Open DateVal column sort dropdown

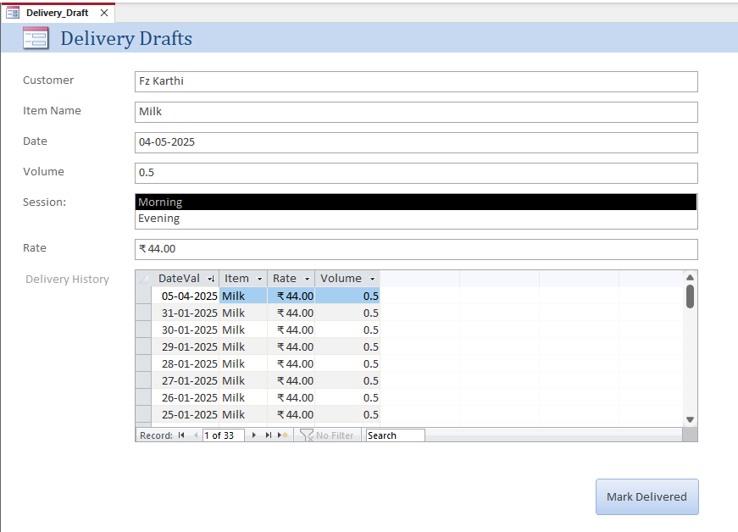[x=211, y=279]
